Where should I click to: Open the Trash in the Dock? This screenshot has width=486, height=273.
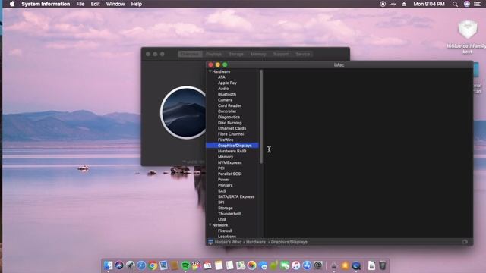tap(383, 265)
